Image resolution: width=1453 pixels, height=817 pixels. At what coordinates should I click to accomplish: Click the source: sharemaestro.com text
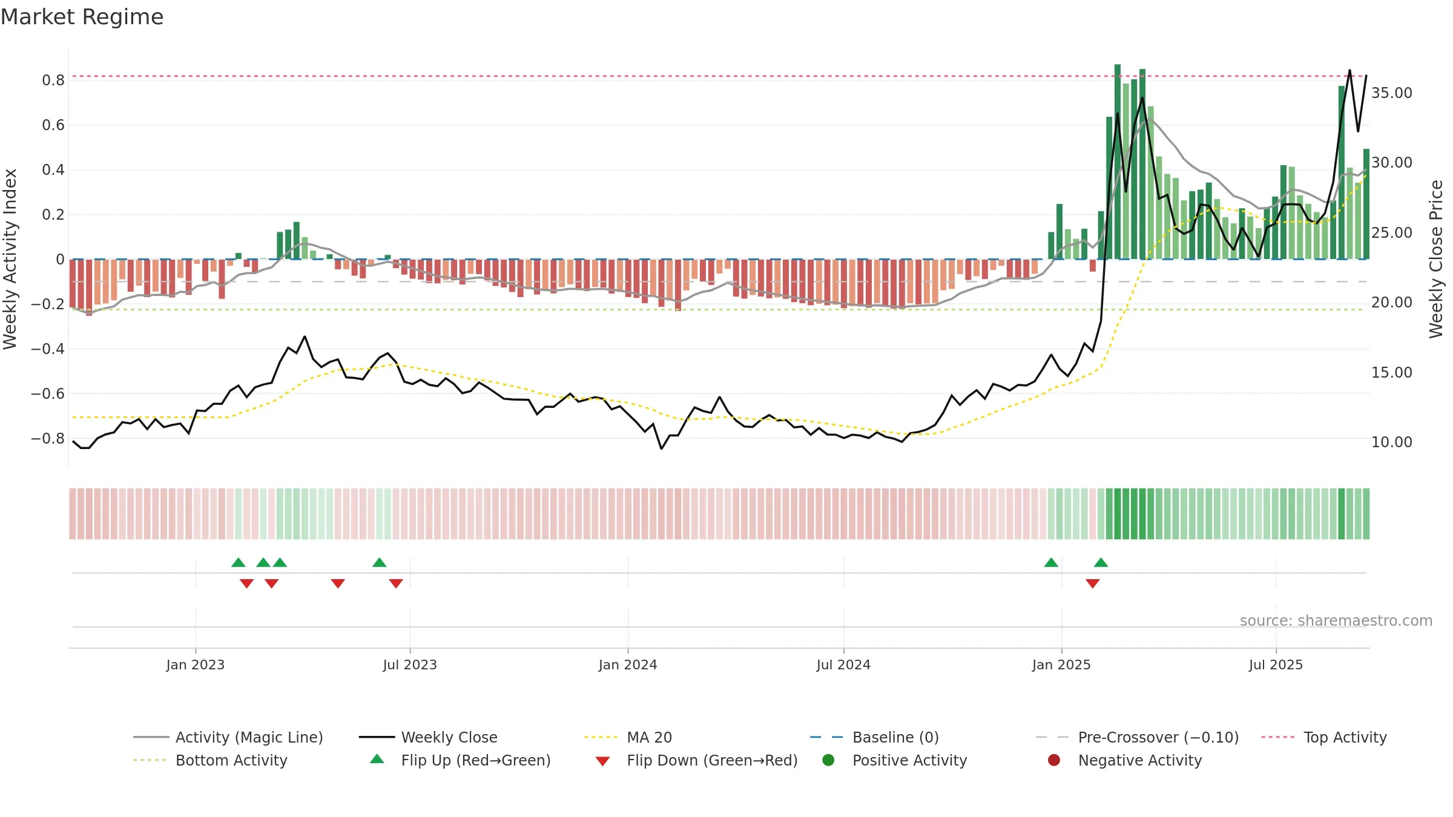(x=1336, y=620)
